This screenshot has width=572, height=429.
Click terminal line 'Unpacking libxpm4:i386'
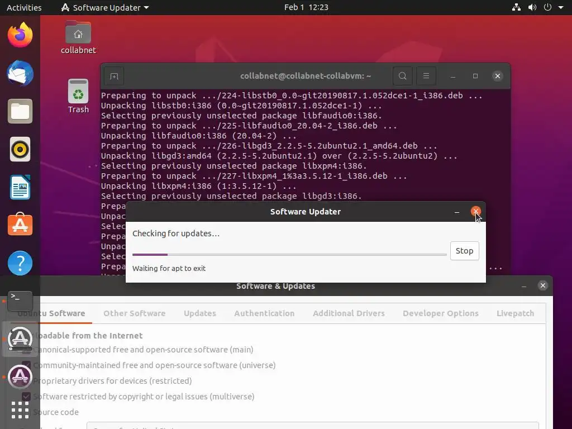[x=199, y=186]
